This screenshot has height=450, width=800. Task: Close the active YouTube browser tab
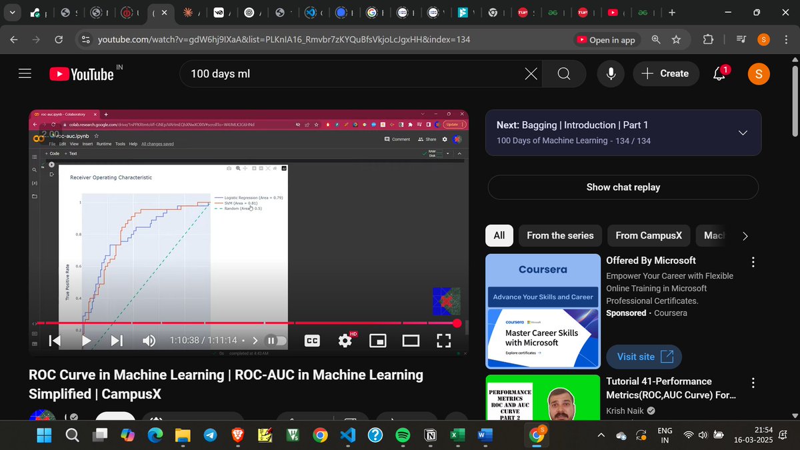(164, 13)
